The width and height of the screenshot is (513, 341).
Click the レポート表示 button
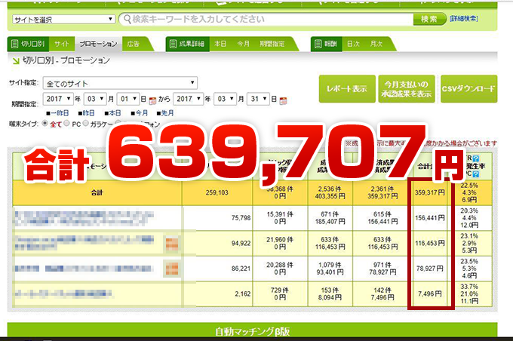(346, 88)
